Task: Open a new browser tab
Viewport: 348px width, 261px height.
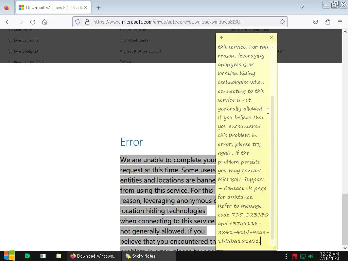Action: [98, 8]
